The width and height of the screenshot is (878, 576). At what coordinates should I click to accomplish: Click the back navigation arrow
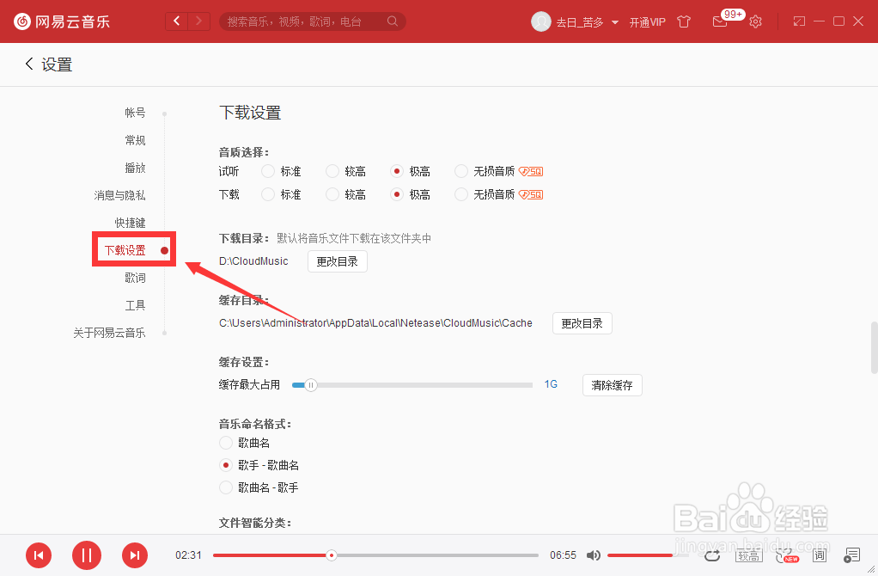click(x=176, y=20)
